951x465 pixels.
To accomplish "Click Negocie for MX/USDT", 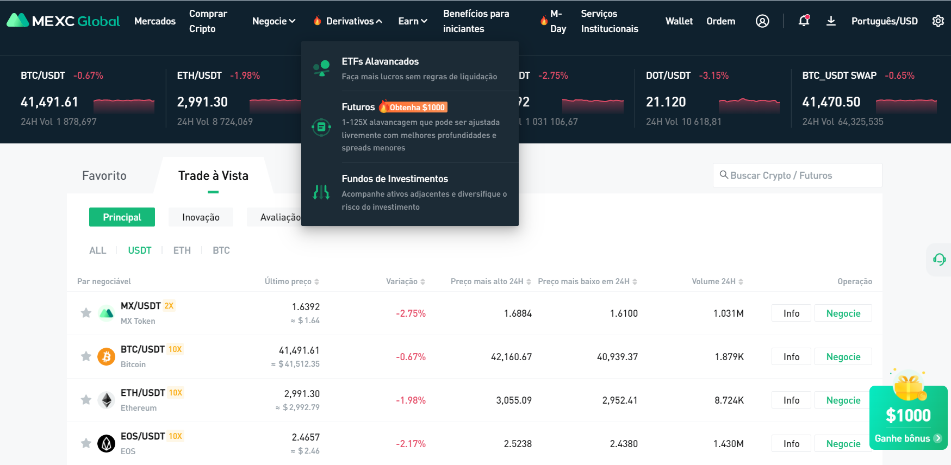I will [843, 313].
